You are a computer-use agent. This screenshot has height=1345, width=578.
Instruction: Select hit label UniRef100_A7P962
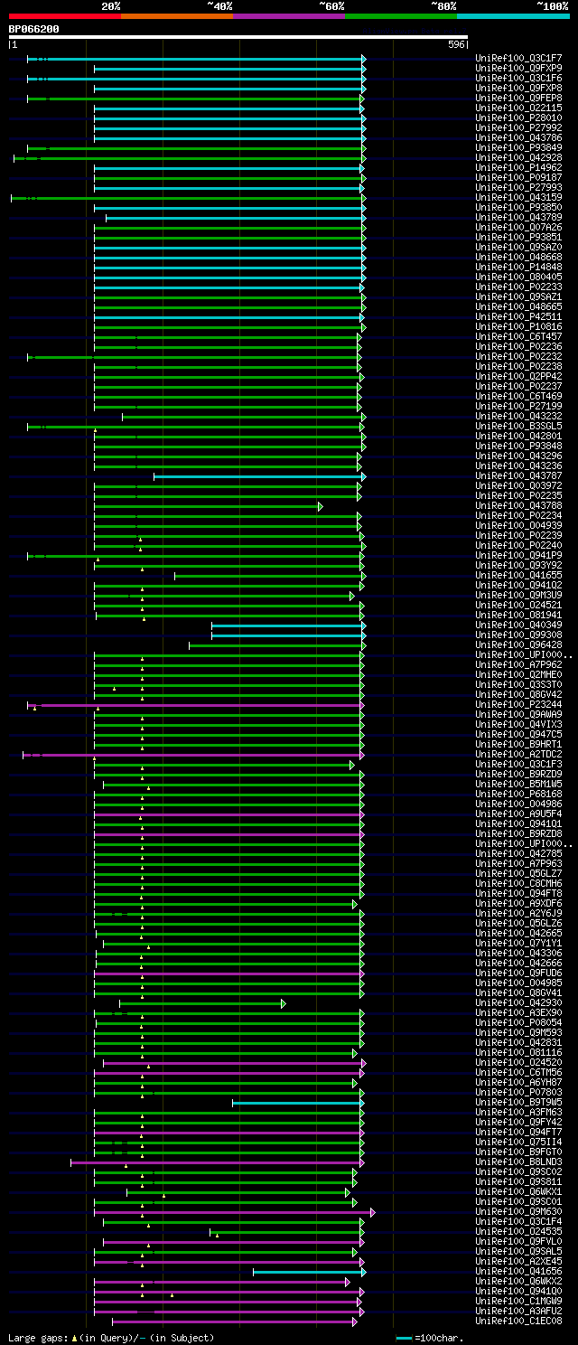[x=518, y=665]
